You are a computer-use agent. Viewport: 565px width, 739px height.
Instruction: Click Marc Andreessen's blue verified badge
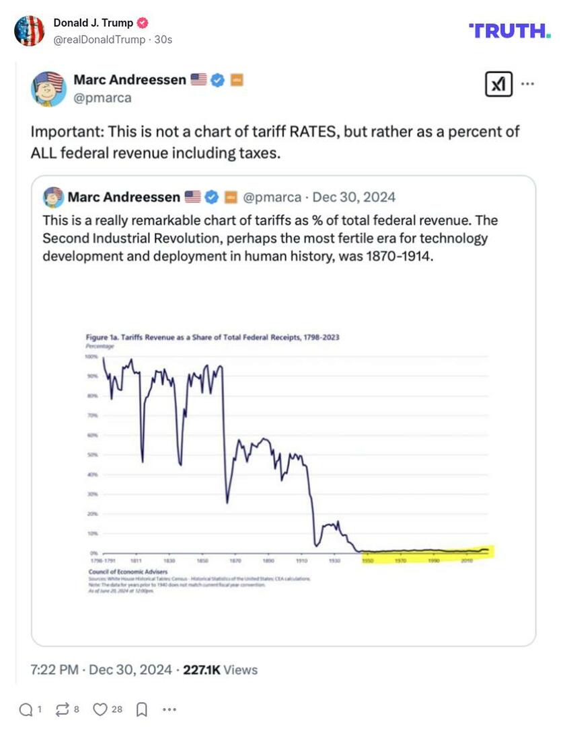click(217, 80)
